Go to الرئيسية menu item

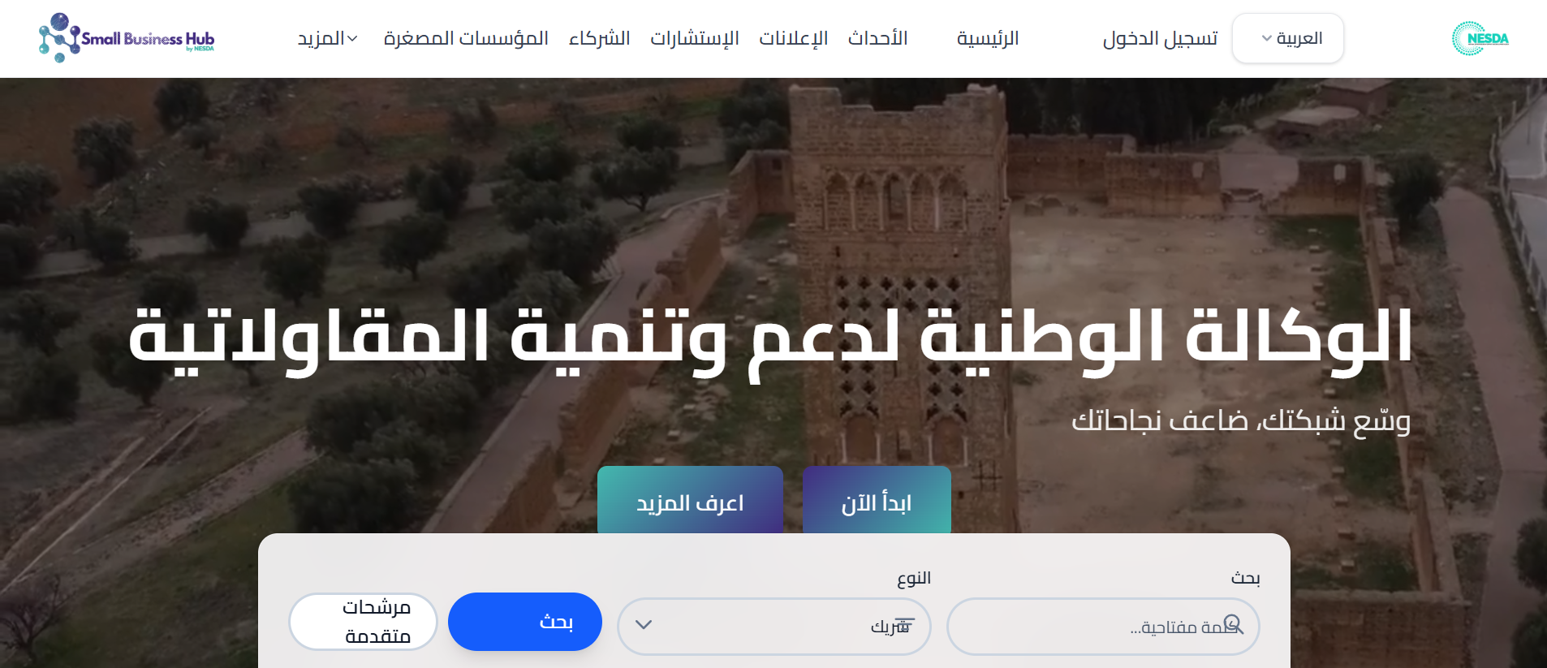tap(988, 38)
